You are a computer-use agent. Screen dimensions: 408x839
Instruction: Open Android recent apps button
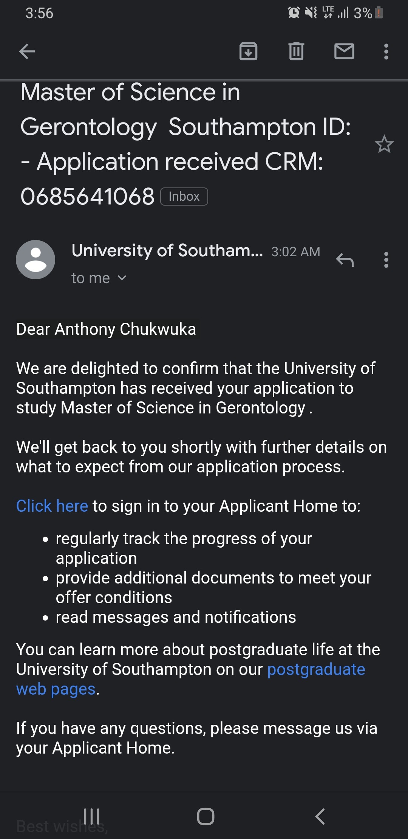91,816
